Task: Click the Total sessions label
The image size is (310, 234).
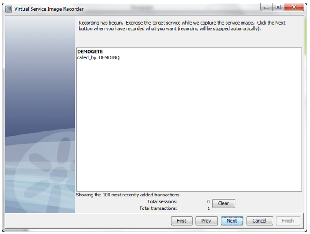Action: tap(162, 202)
